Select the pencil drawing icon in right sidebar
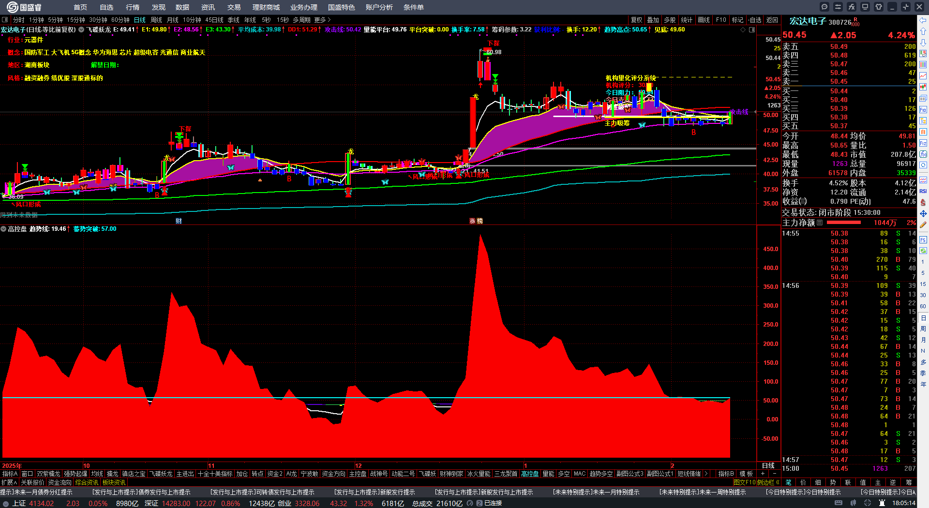The width and height of the screenshot is (929, 508). point(923,224)
